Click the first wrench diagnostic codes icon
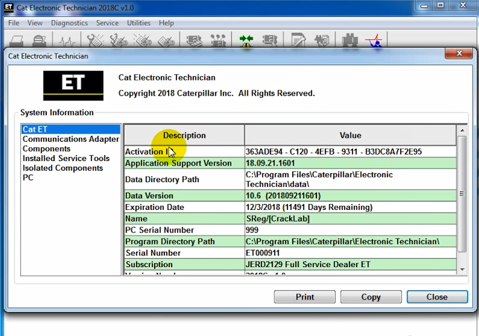 click(x=95, y=41)
